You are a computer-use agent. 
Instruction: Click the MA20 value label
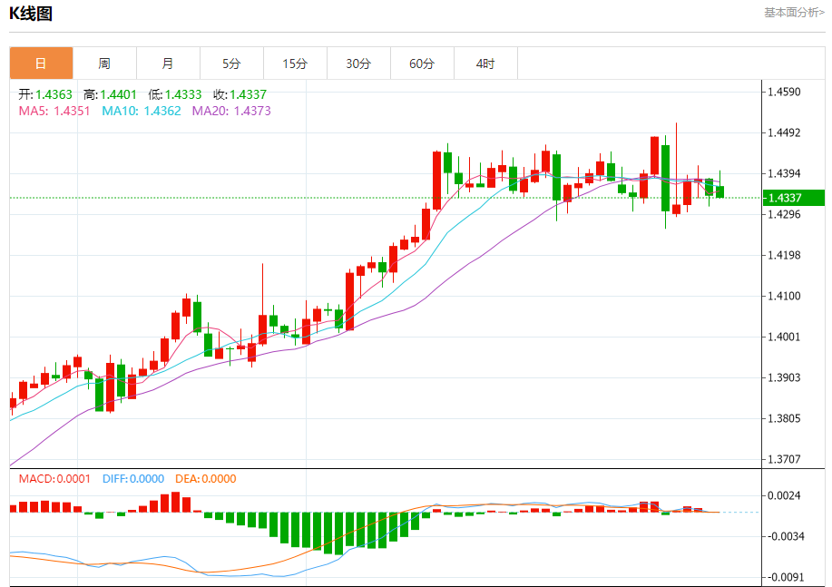231,111
